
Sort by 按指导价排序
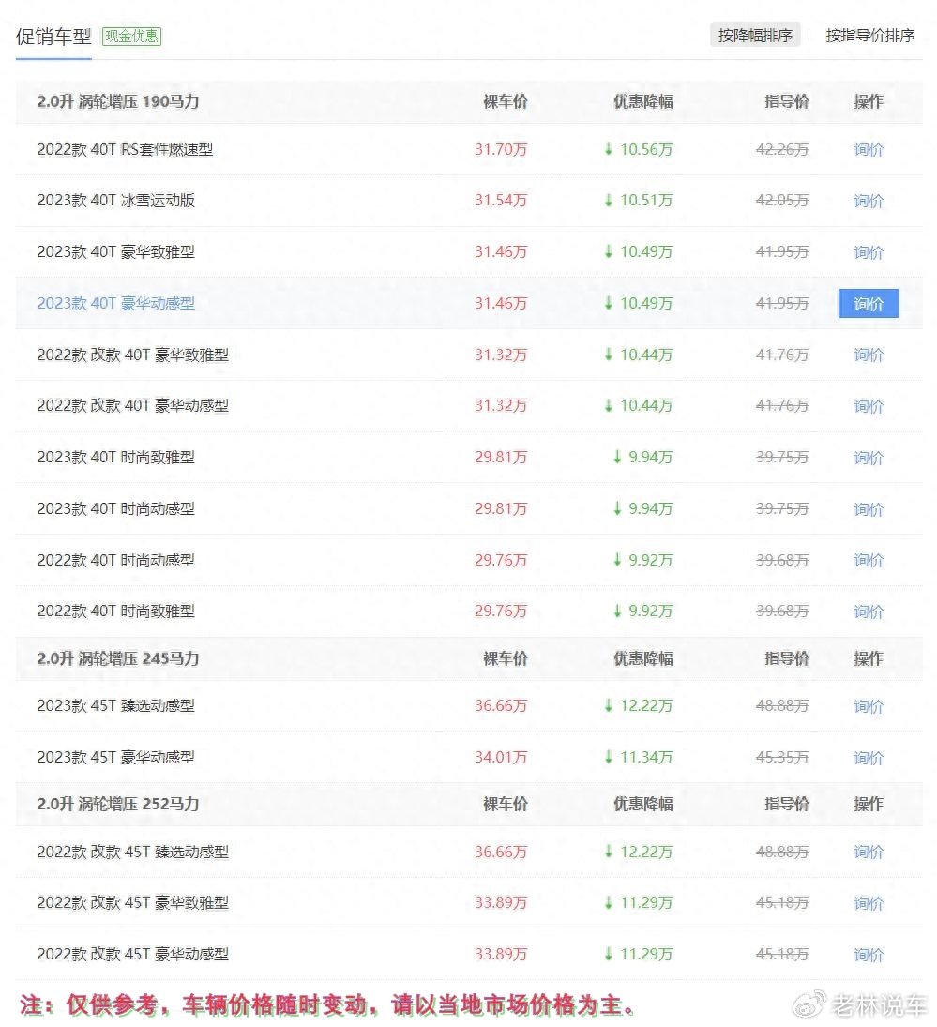(869, 36)
